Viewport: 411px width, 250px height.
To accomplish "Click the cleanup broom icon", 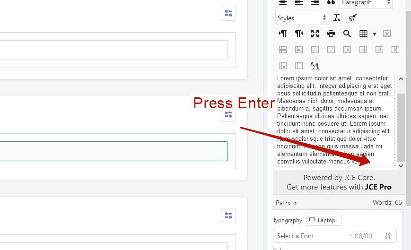I will coord(352,18).
